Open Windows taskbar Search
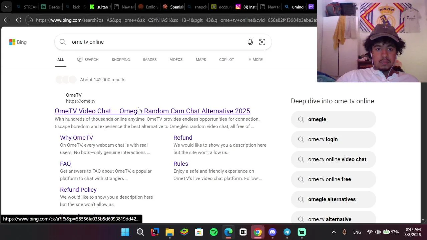The height and width of the screenshot is (240, 427). click(x=140, y=232)
